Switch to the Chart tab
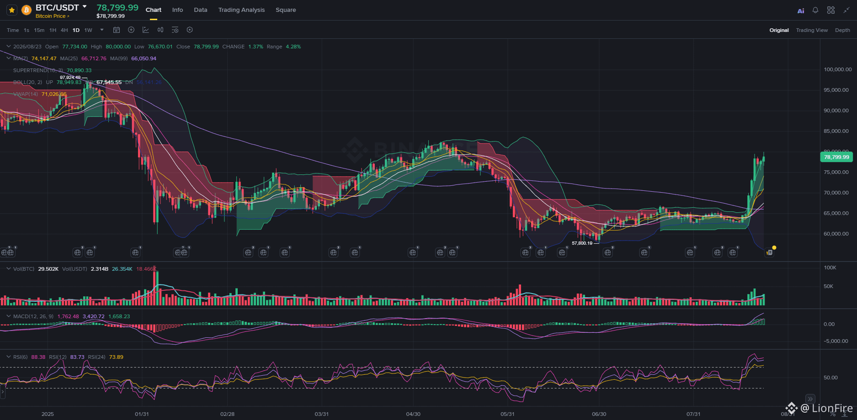This screenshot has width=857, height=420. coord(154,10)
